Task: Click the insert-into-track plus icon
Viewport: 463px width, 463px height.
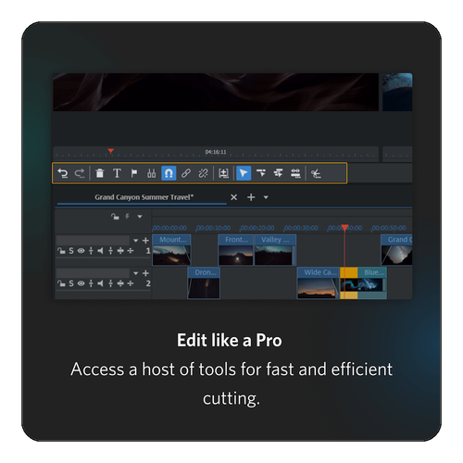Action: [x=223, y=173]
